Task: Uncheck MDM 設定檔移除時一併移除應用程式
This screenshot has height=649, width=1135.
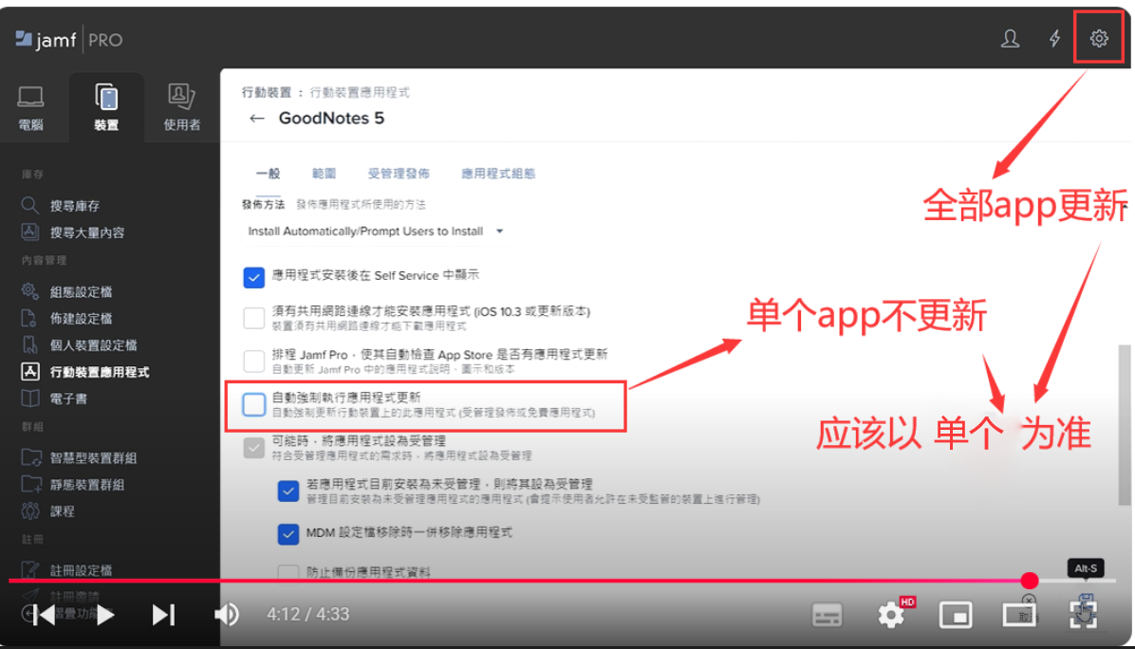Action: 288,533
